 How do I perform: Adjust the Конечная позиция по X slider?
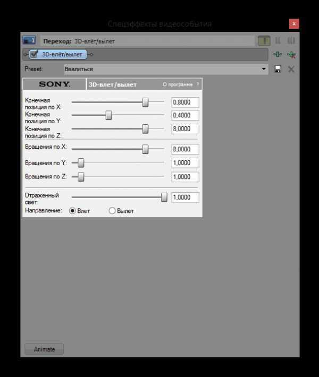pos(145,102)
